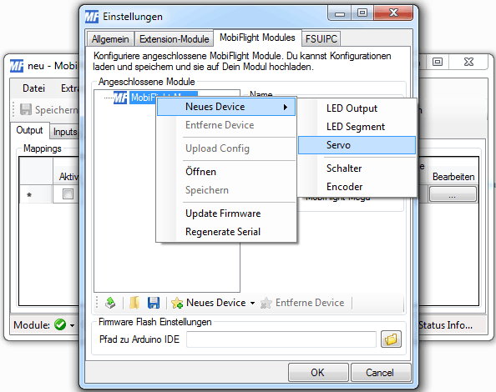Click Neues Device label in module toolbar

point(216,303)
